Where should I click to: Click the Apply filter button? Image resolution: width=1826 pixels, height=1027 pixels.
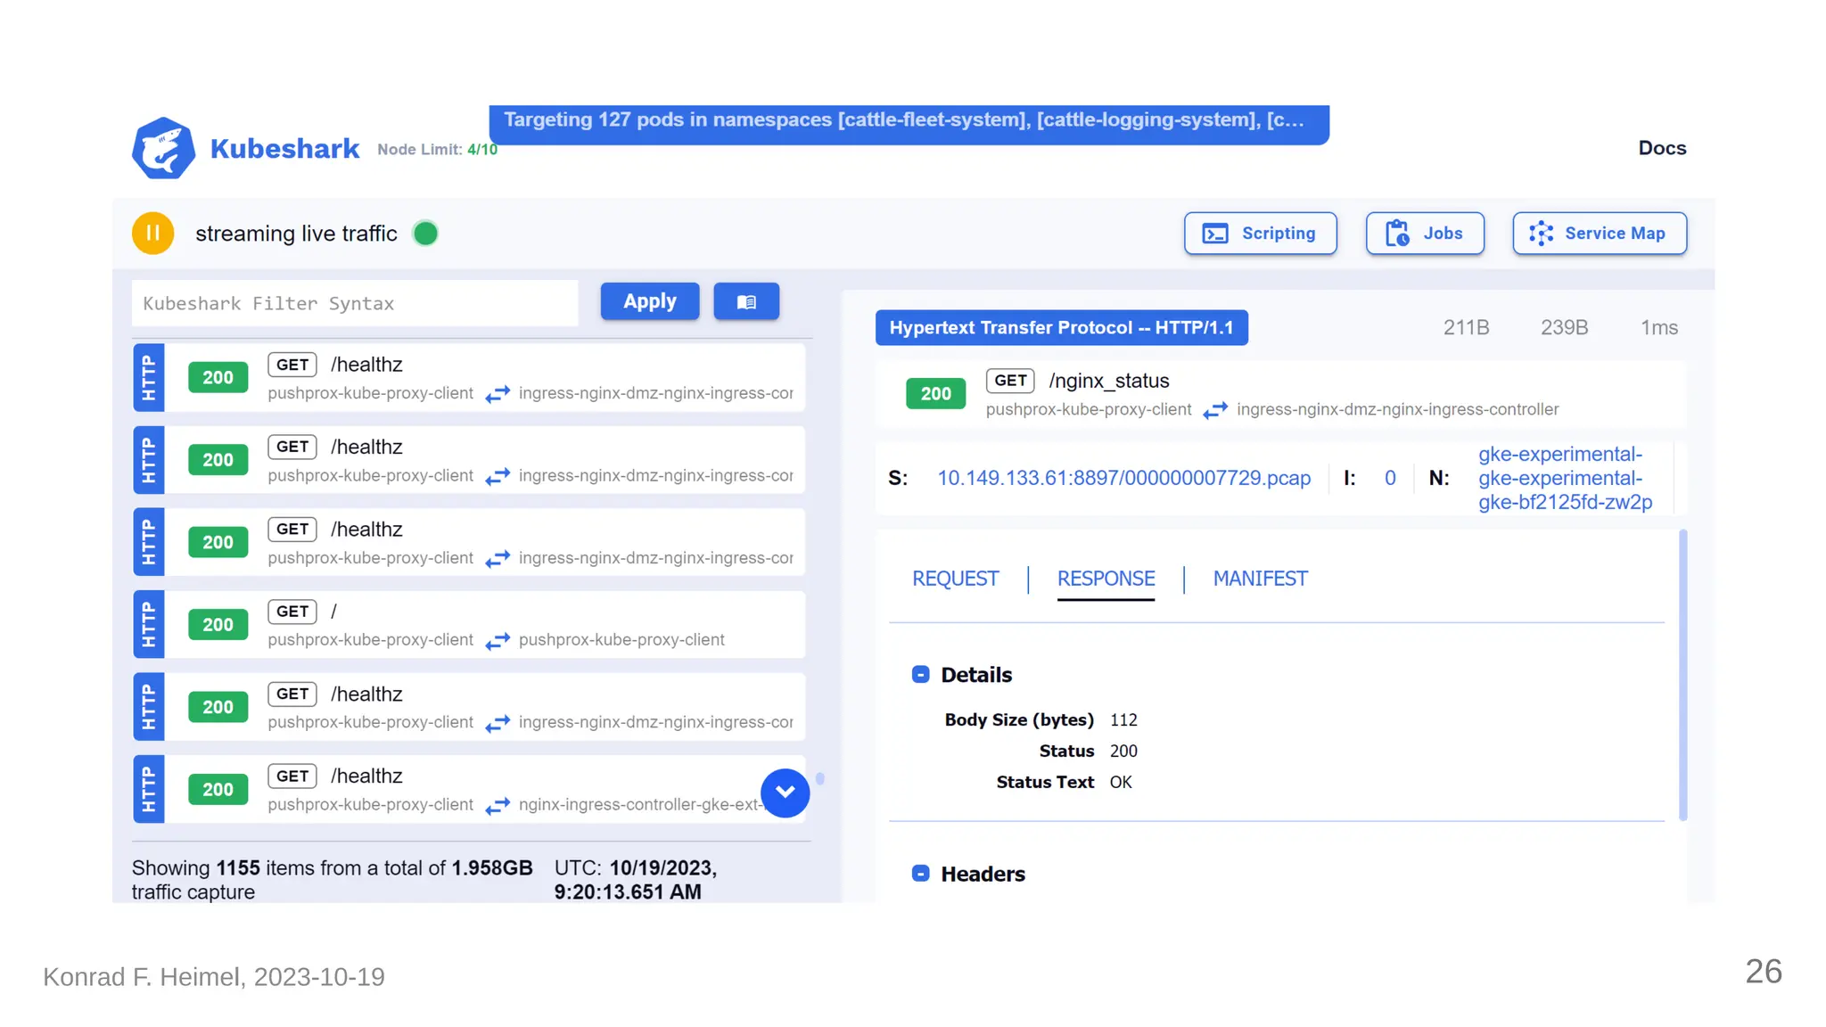649,301
